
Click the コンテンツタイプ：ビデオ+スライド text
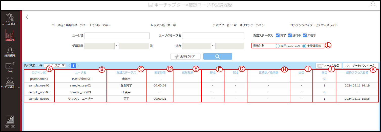coord(314,25)
